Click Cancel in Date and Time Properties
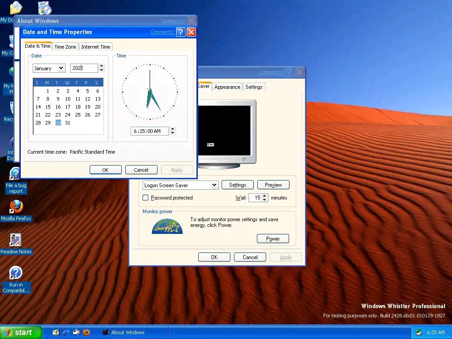The image size is (452, 339). click(x=141, y=170)
